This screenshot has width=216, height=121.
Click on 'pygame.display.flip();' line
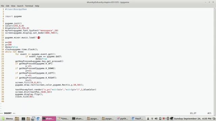[x=29, y=94]
